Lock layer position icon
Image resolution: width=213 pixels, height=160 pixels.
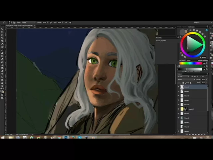[x=188, y=83]
